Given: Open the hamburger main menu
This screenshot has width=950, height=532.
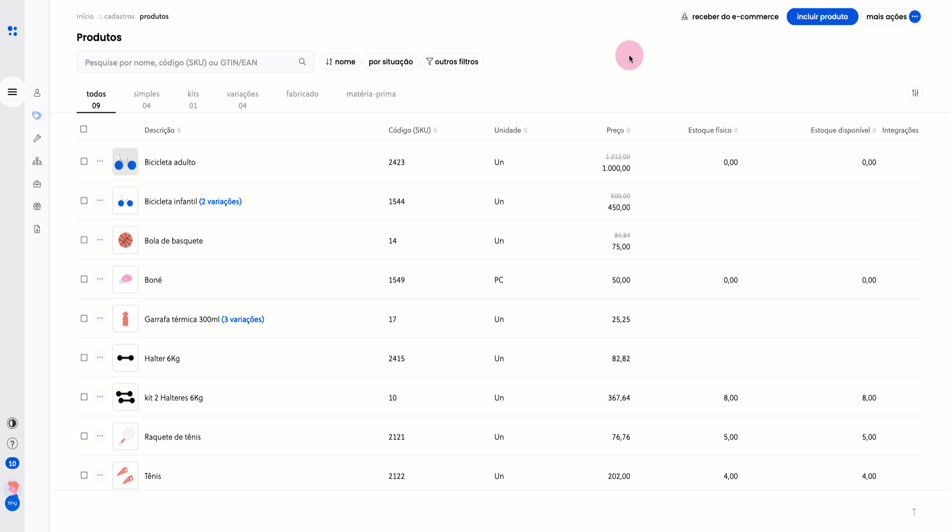Looking at the screenshot, I should (x=12, y=92).
